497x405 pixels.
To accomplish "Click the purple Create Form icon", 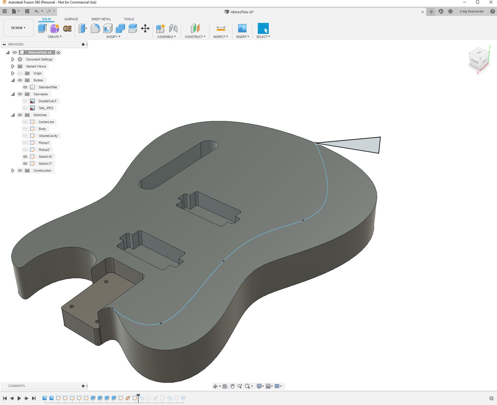I will tap(55, 28).
